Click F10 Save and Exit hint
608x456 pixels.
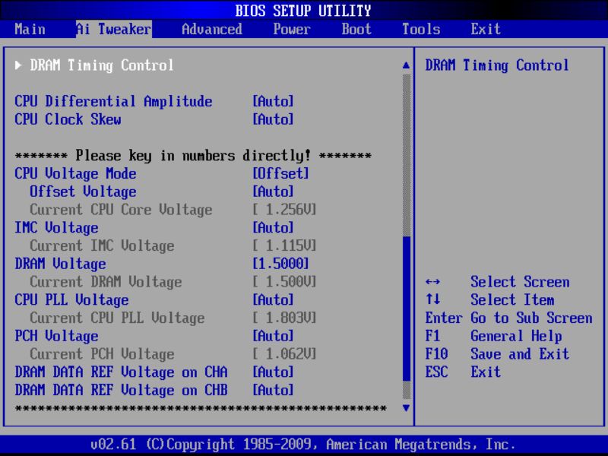[x=497, y=354]
